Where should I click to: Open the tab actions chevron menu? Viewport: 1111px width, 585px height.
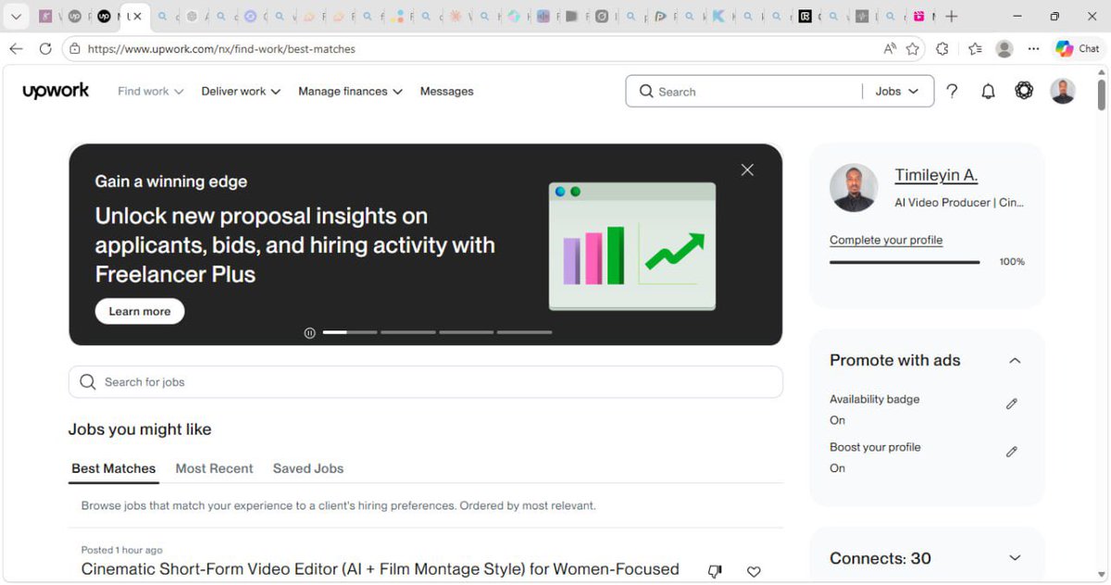click(x=16, y=17)
